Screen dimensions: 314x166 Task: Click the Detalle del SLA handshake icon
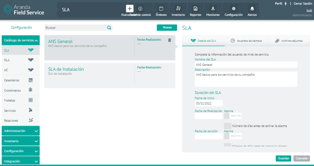(x=193, y=41)
